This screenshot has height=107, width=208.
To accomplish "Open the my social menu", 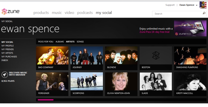I will click(104, 13).
